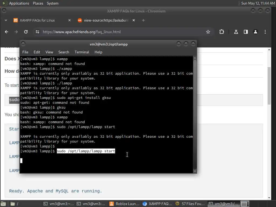Click the browser page scroll-down arrow
The height and width of the screenshot is (207, 276).
(269, 198)
